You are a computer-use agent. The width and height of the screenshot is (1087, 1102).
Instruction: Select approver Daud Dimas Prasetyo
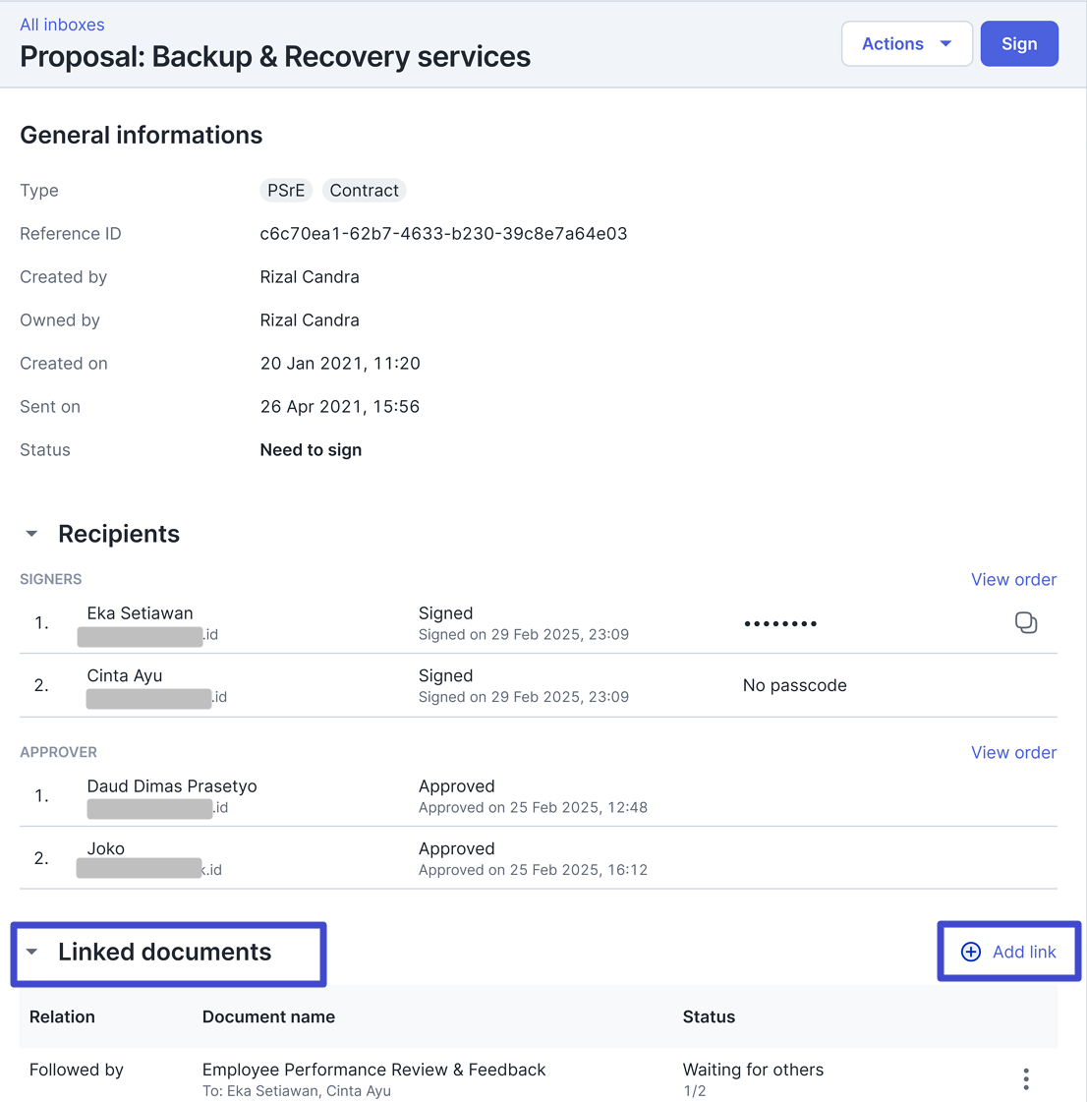(172, 786)
